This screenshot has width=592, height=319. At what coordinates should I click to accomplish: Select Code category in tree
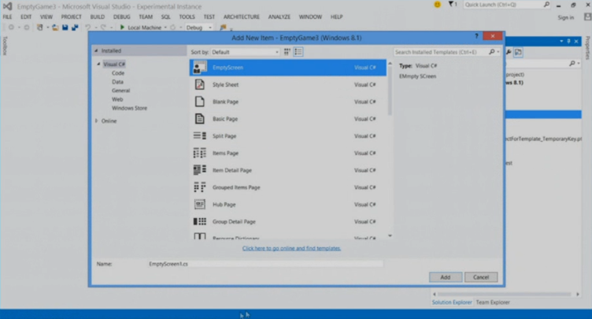[118, 73]
